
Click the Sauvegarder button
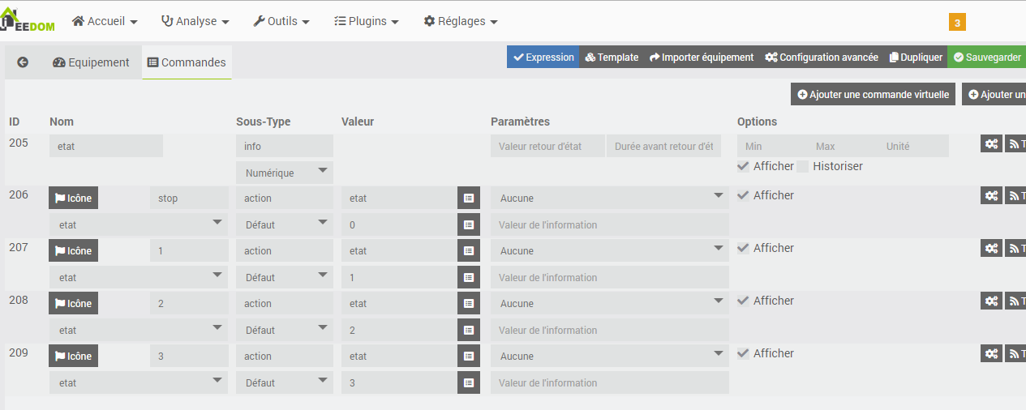[987, 57]
